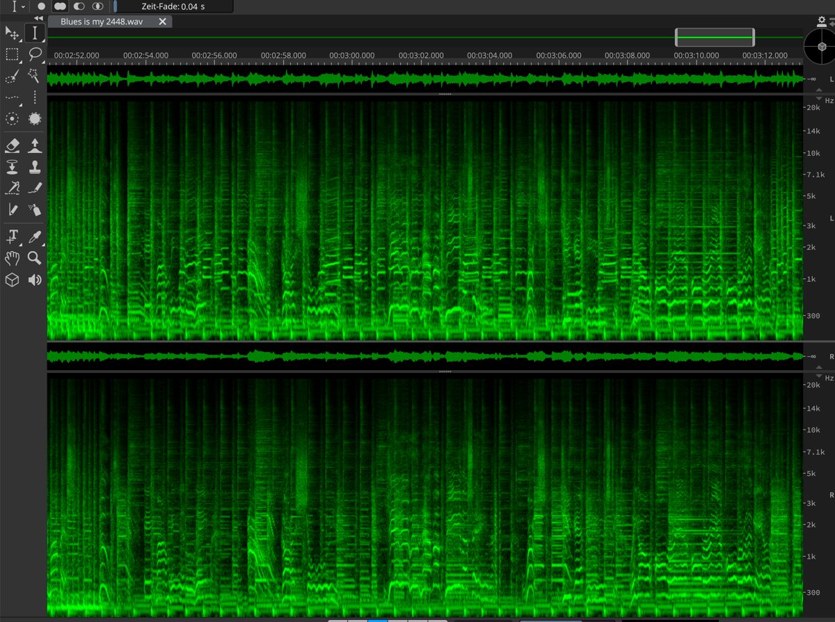Viewport: 835px width, 622px height.
Task: Click the Zeit-Fade slider handle
Action: click(115, 6)
